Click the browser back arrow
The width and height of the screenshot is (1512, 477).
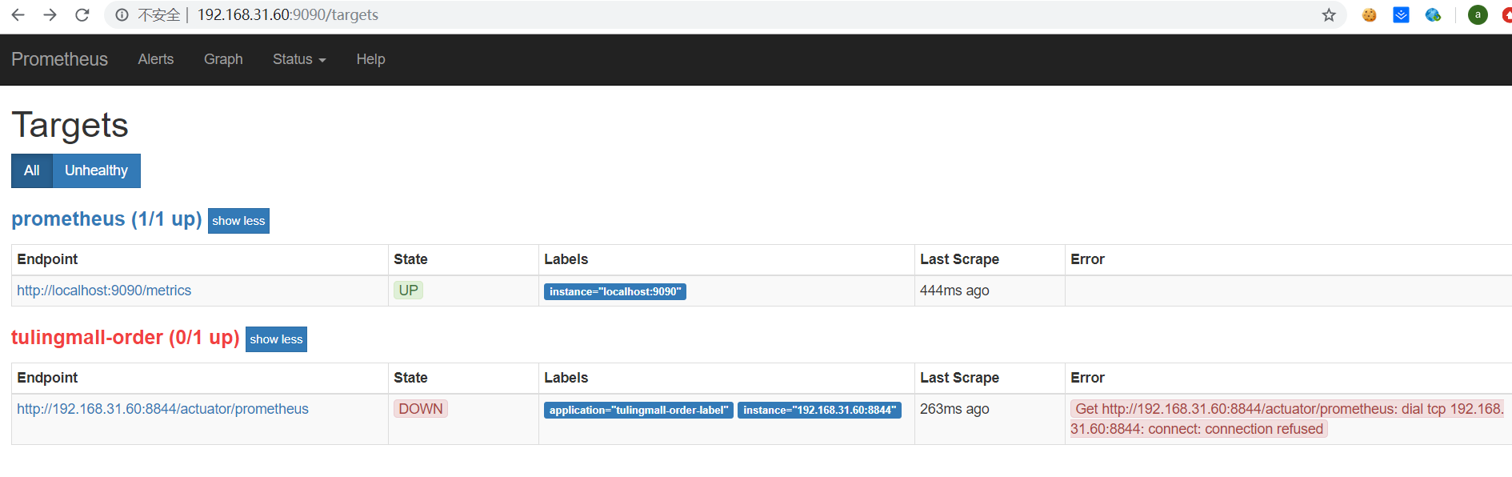(x=18, y=14)
